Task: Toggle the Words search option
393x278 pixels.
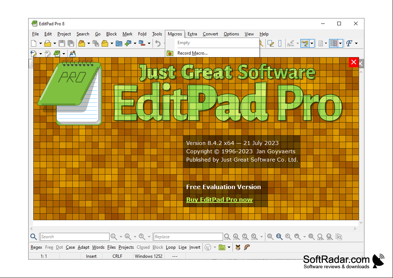Action: (x=98, y=247)
